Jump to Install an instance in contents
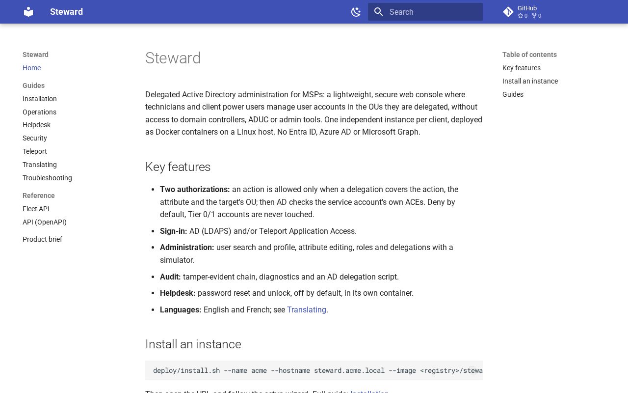The height and width of the screenshot is (393, 628). [530, 81]
